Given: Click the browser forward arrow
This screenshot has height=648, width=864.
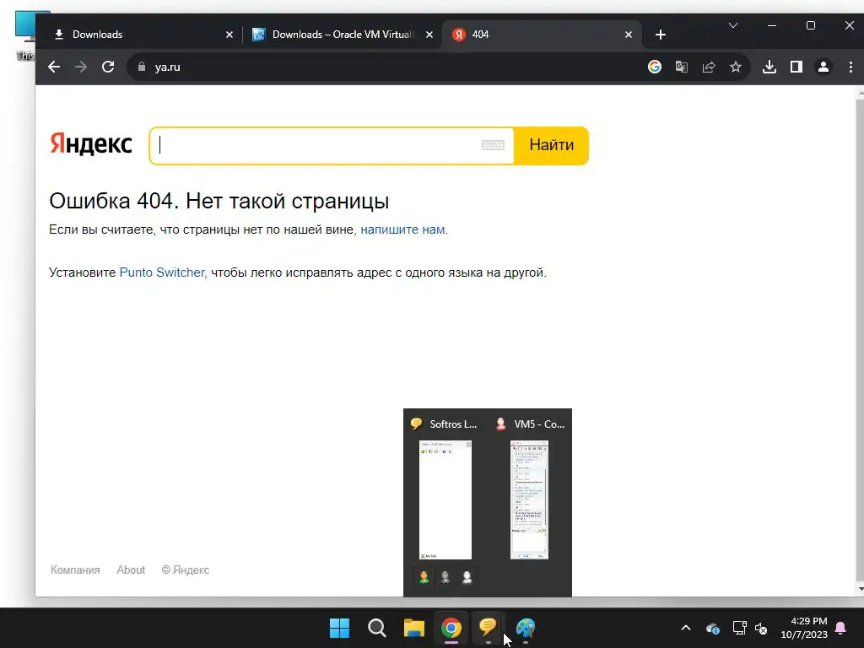Looking at the screenshot, I should [81, 67].
